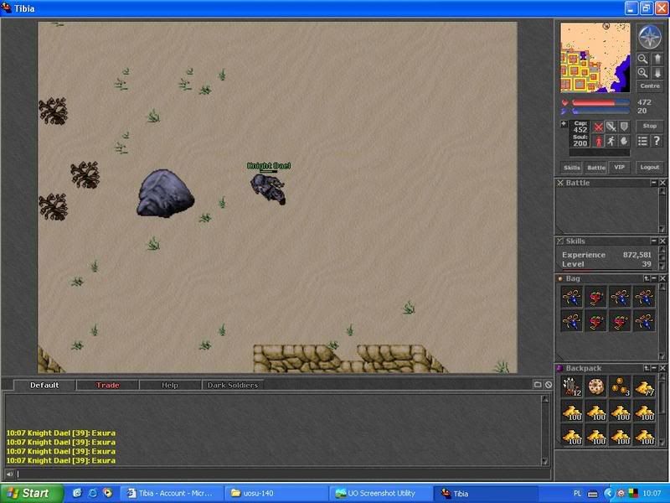Click the red health bar
Screen dimensions: 670x503
point(600,102)
